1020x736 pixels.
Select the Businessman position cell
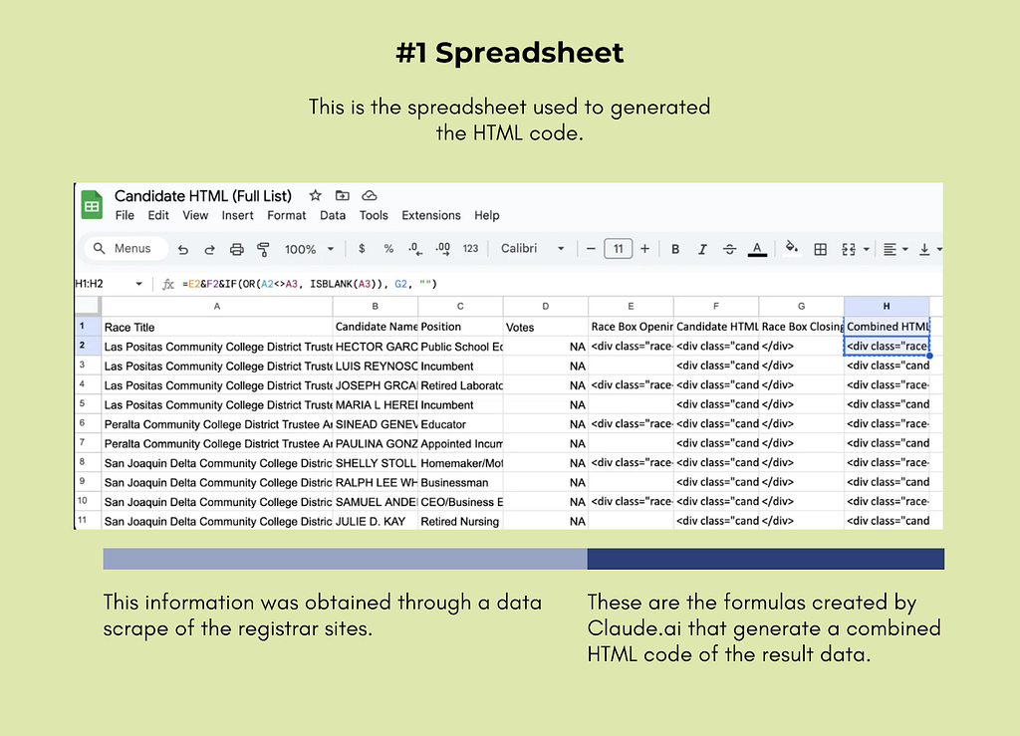(460, 482)
